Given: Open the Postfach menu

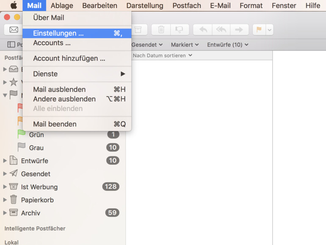Looking at the screenshot, I should click(x=187, y=6).
